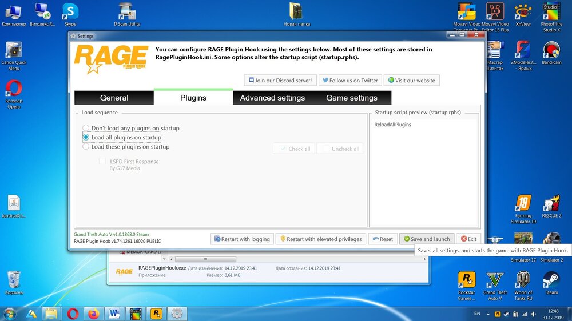Click the Exit button
The image size is (572, 321).
(x=468, y=239)
